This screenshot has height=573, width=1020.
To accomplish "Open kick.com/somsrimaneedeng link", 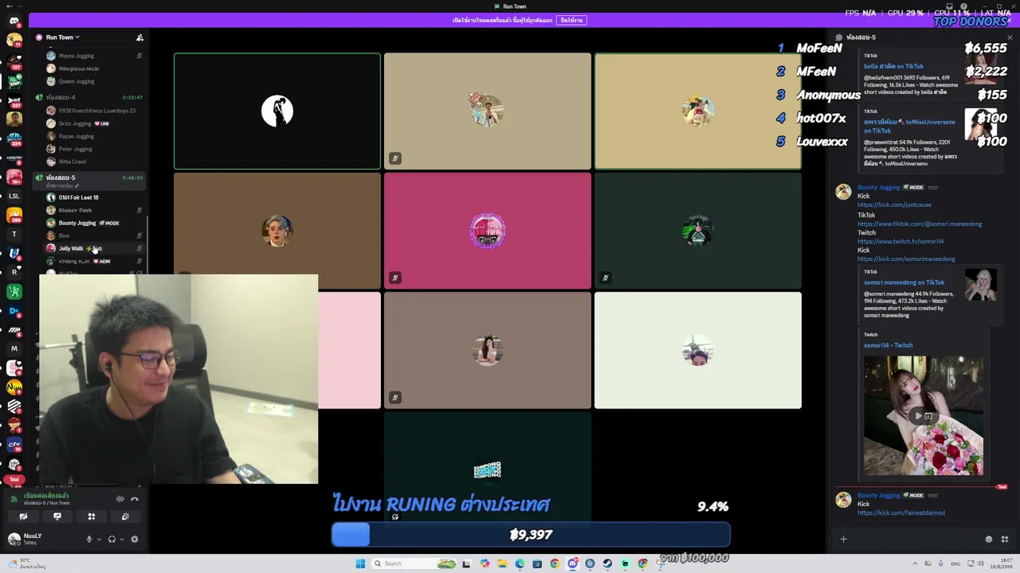I will coord(906,259).
